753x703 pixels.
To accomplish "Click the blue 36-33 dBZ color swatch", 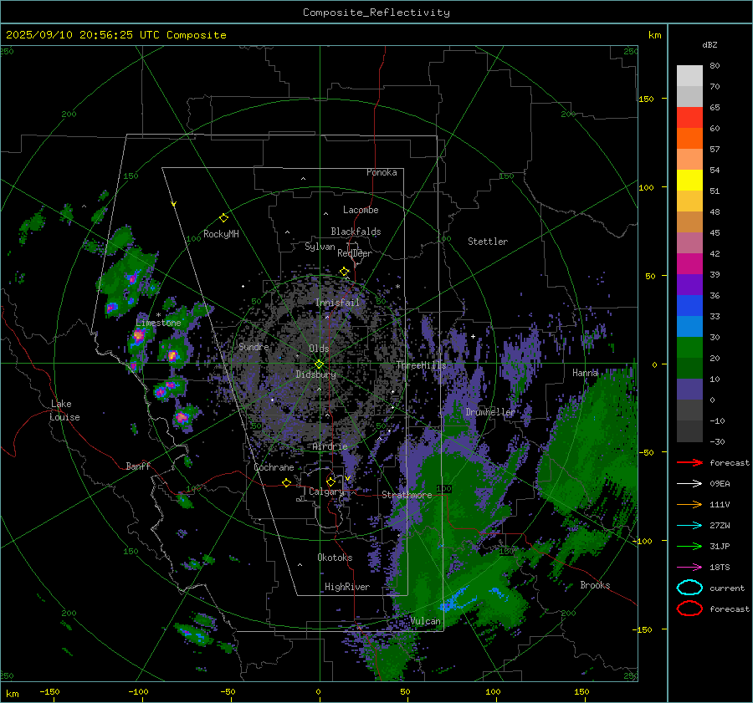I will [689, 306].
